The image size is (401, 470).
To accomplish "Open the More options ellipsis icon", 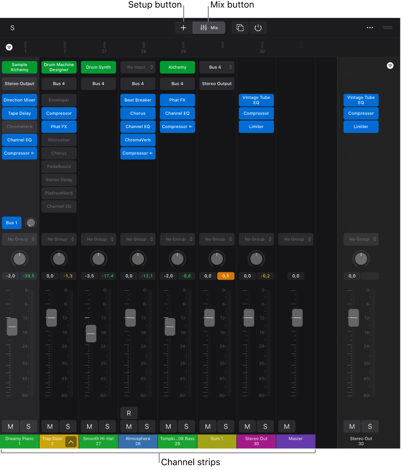I will 370,27.
